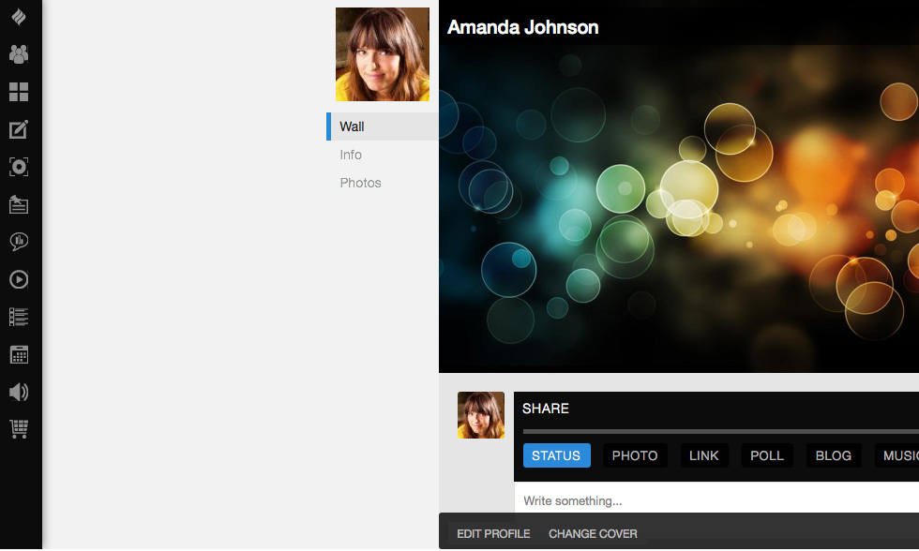This screenshot has width=919, height=551.
Task: Open the shopping cart marketplace icon
Action: (19, 429)
